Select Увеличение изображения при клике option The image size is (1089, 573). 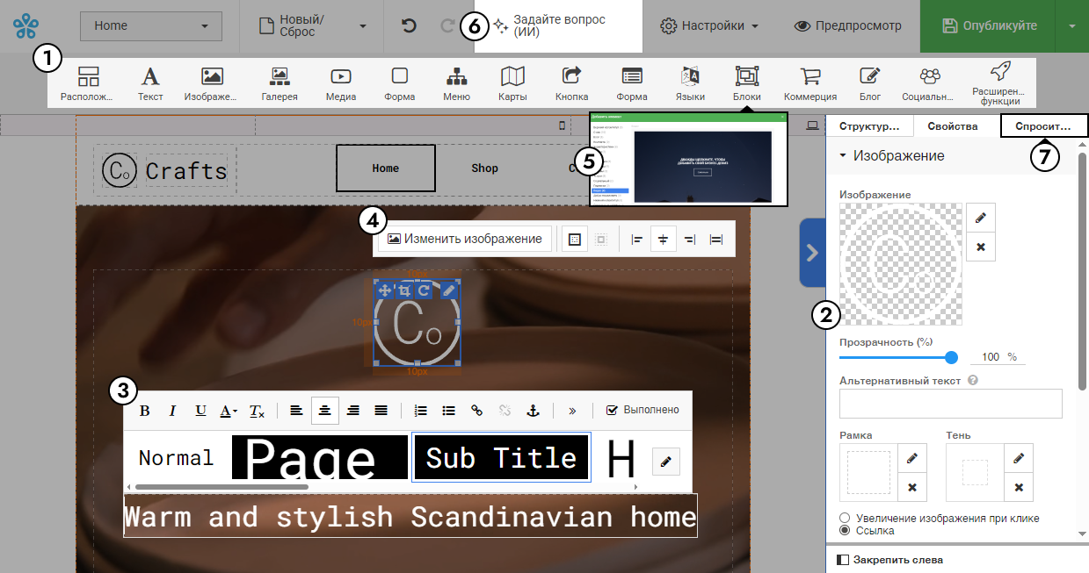[x=846, y=519]
